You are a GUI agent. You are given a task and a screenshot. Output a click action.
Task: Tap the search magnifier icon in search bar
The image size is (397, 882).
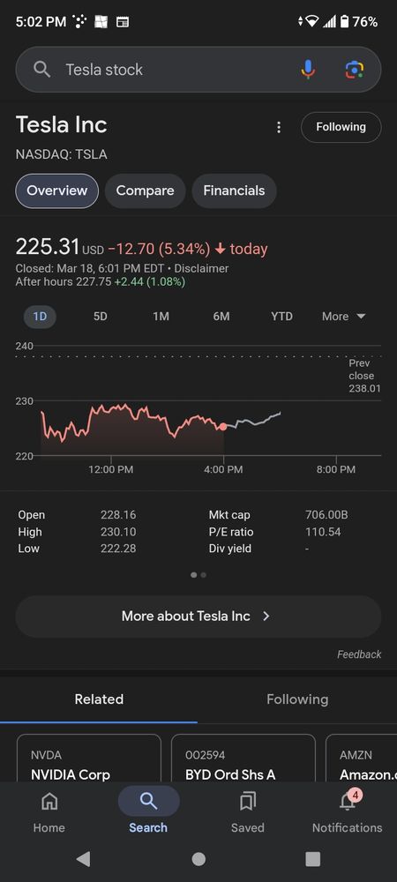tap(42, 69)
